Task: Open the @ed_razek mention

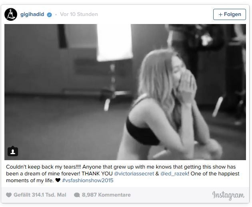Action: [174, 173]
